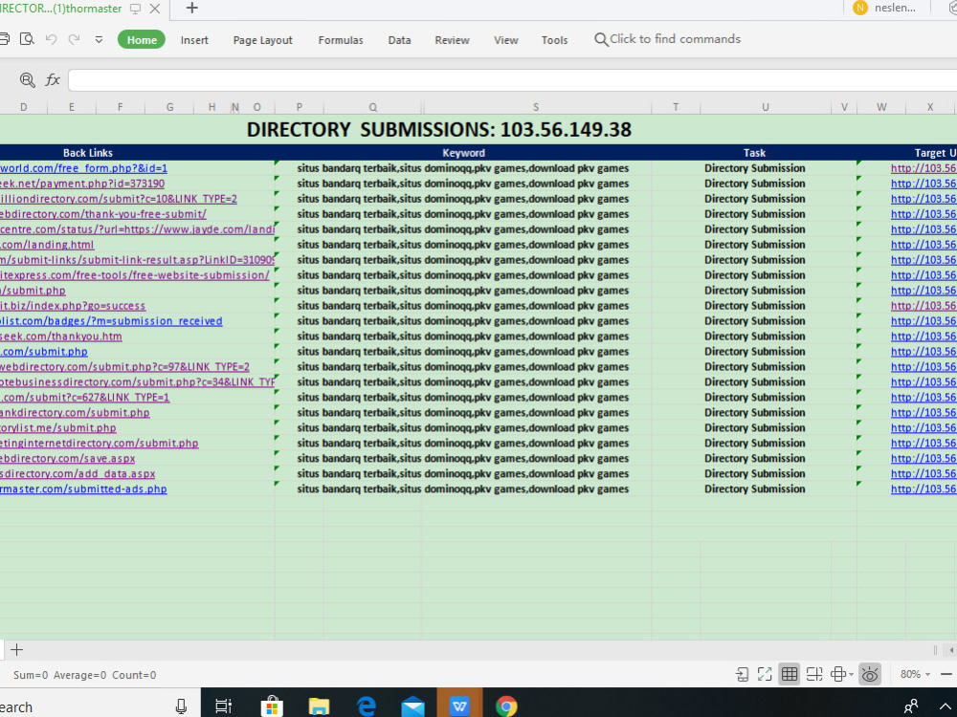Expand the Reading Layout dropdown arrow

pos(852,675)
